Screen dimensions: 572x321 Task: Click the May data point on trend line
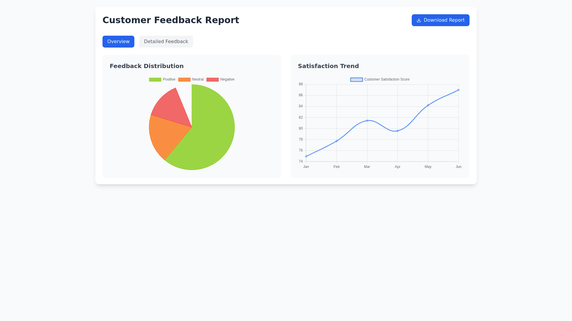coord(428,105)
